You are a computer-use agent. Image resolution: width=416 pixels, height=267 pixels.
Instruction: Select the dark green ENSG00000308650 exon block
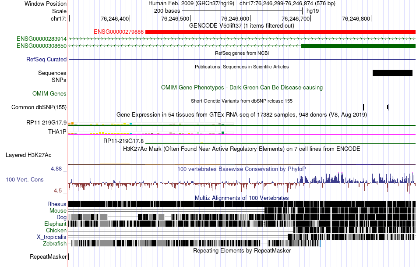[358, 46]
